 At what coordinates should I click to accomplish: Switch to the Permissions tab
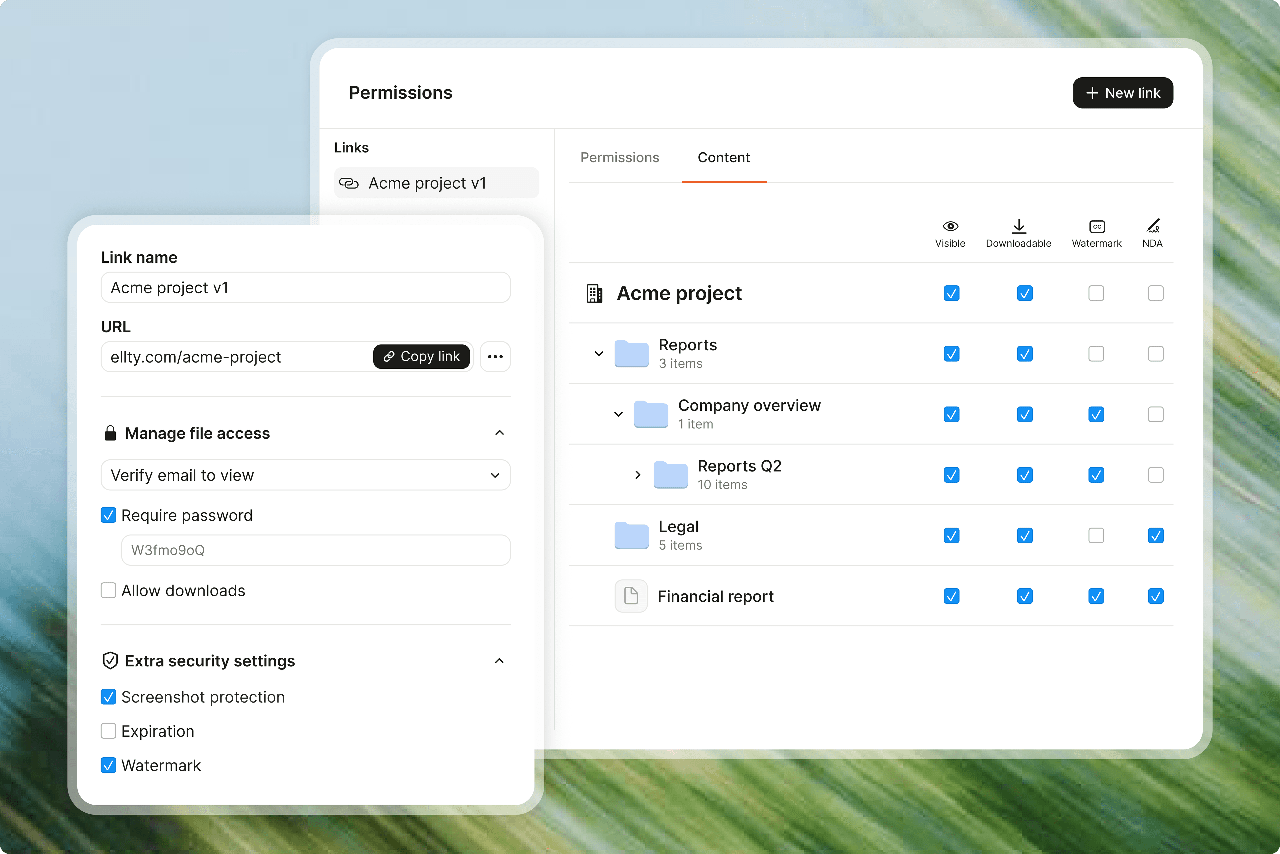[619, 157]
